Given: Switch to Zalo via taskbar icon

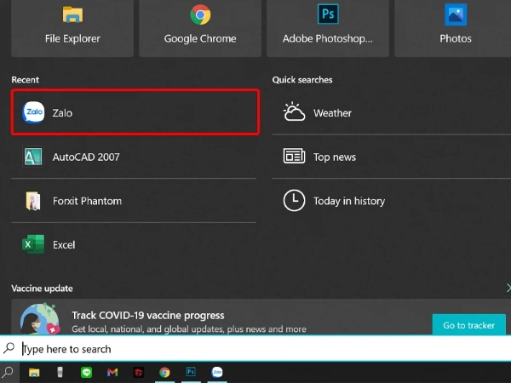Looking at the screenshot, I should coord(217,372).
